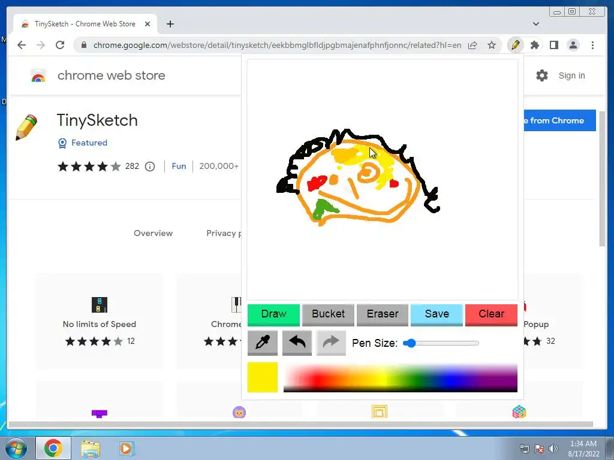
Task: Click the 282 ratings count
Action: [x=132, y=167]
